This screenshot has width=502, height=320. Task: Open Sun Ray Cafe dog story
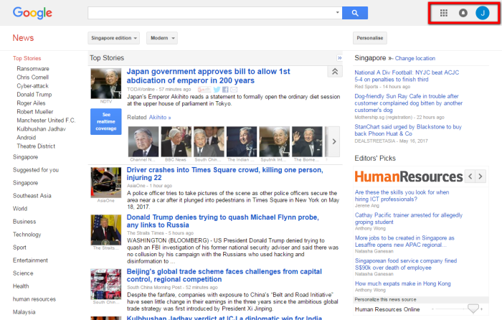(409, 103)
